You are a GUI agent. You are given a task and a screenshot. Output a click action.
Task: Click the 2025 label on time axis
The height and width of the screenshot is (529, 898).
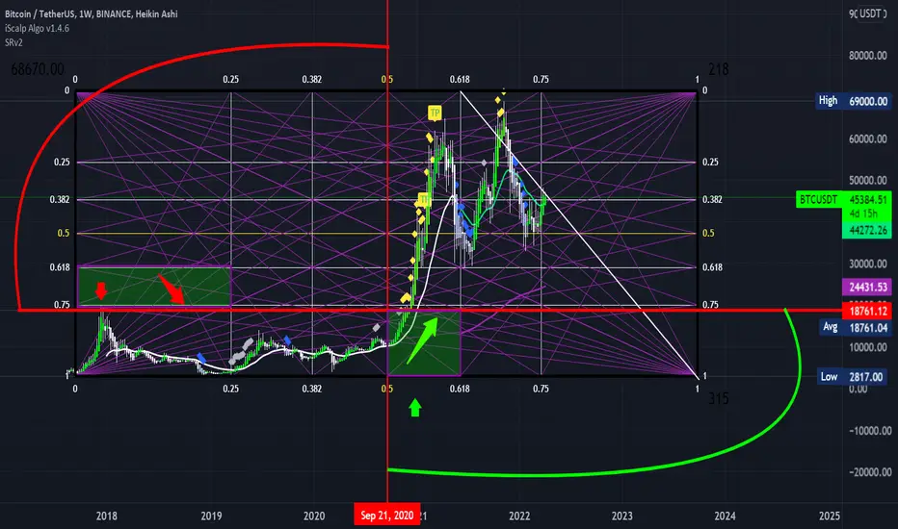point(830,516)
